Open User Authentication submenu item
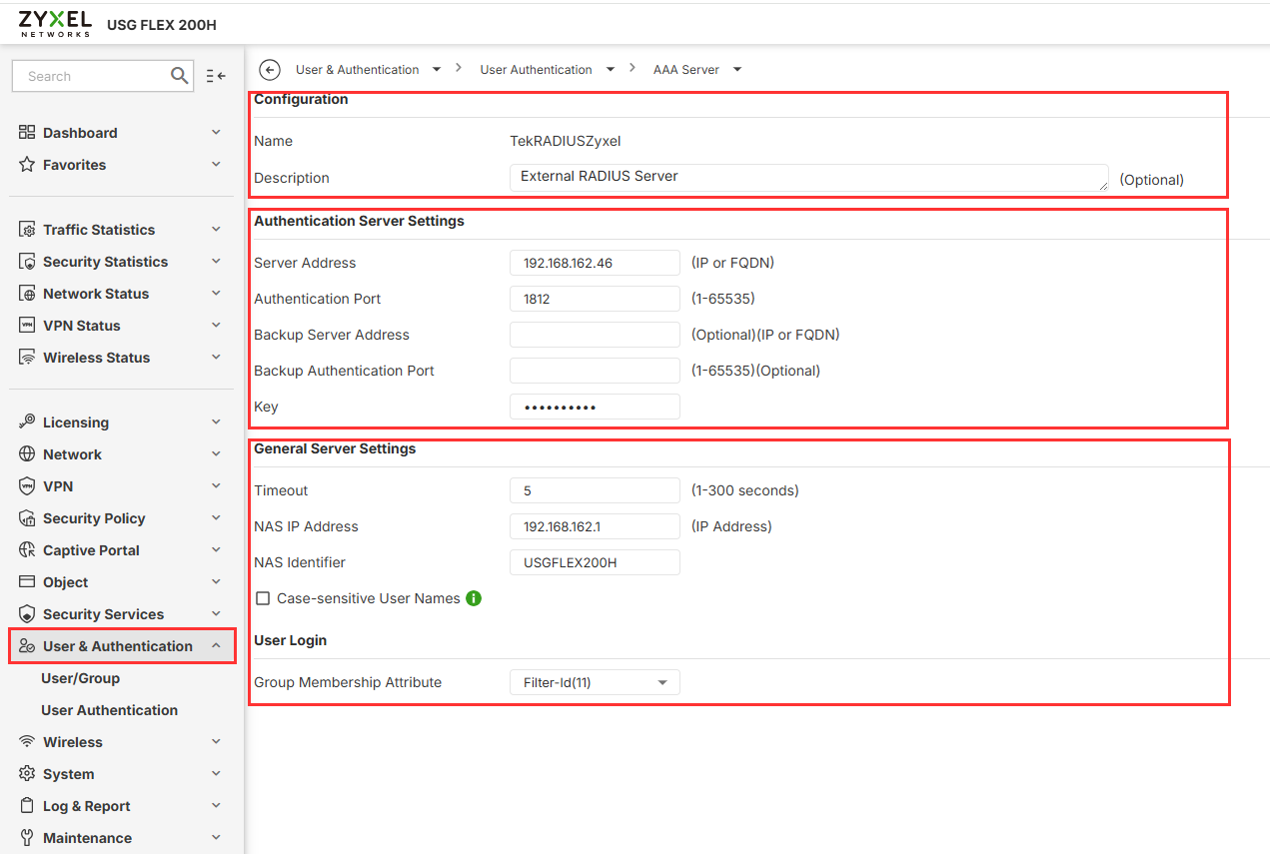This screenshot has height=854, width=1270. [x=109, y=710]
